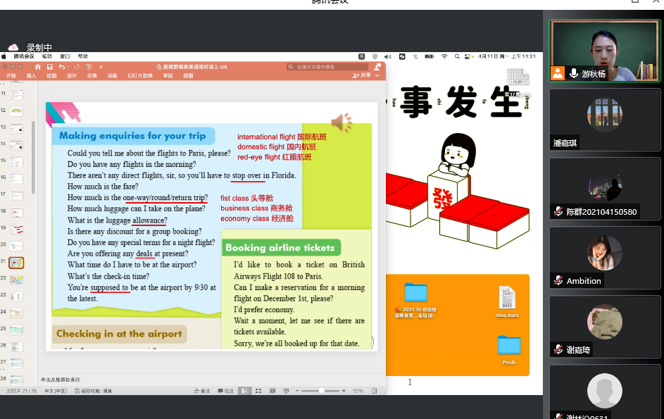
Task: Collapse ribbon using chevron beside 共享
Action: tap(377, 75)
